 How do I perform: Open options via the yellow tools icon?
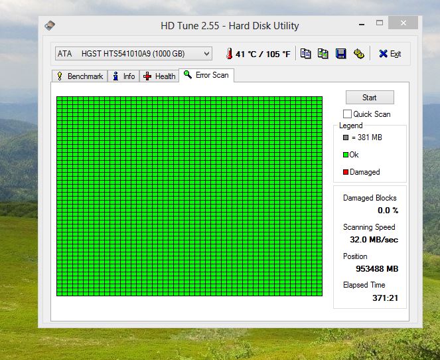pyautogui.click(x=358, y=53)
